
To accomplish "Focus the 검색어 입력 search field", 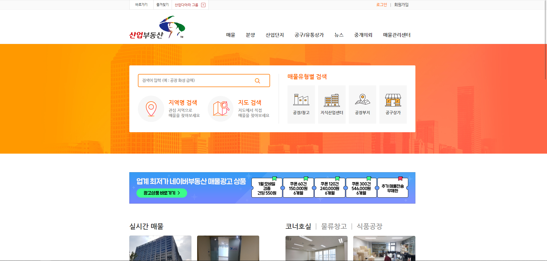I will pyautogui.click(x=204, y=81).
